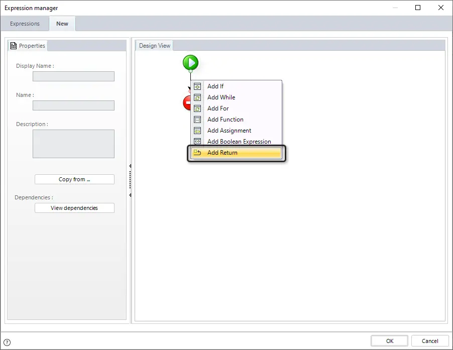Close the Expression manager window
The width and height of the screenshot is (453, 350).
[x=441, y=8]
